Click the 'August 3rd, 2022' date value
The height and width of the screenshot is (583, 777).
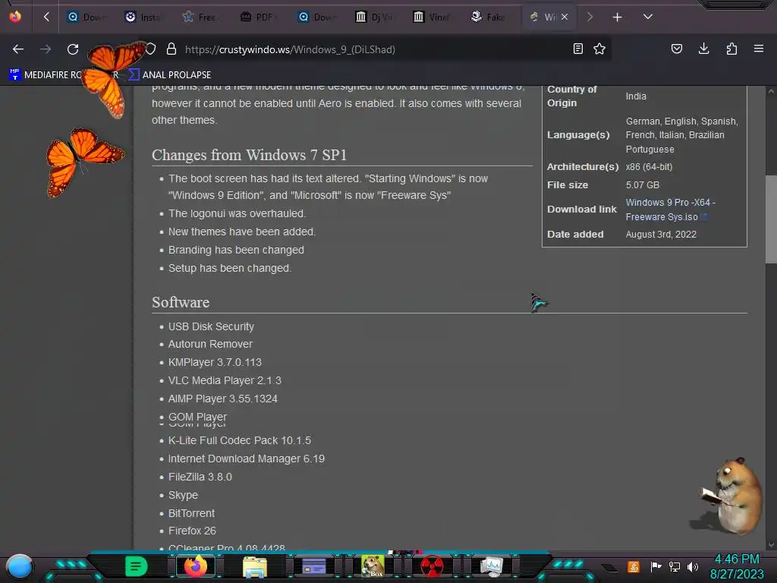[661, 235]
